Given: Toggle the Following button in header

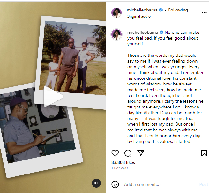Looking at the screenshot, I should (x=178, y=10).
